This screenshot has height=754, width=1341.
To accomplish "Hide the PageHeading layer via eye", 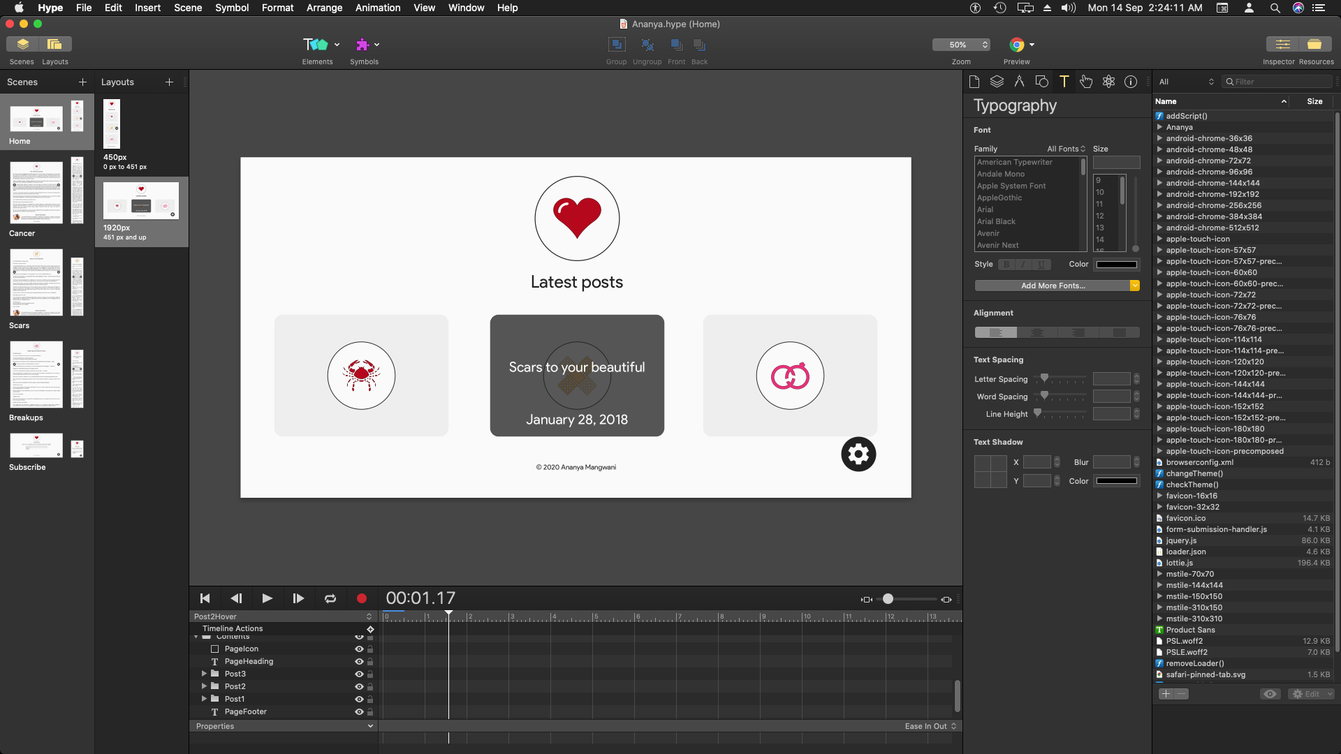I will pyautogui.click(x=359, y=661).
